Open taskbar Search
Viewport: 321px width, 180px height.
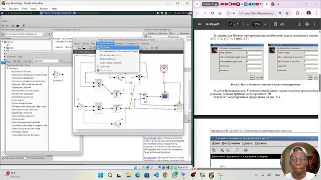(110, 175)
